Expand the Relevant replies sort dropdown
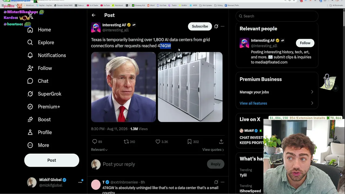 (x=99, y=150)
